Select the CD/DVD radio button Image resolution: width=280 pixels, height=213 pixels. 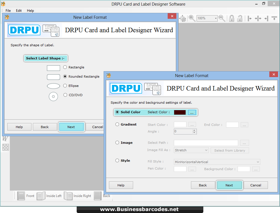[x=65, y=95]
